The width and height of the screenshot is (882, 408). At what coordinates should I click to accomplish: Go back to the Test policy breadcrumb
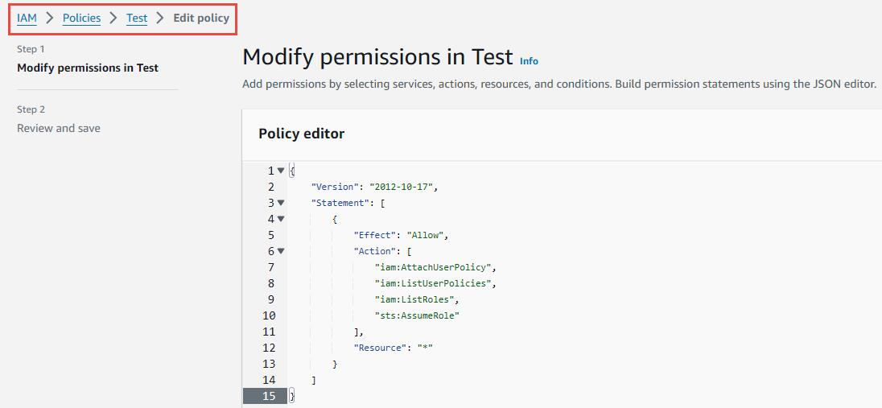tap(137, 18)
